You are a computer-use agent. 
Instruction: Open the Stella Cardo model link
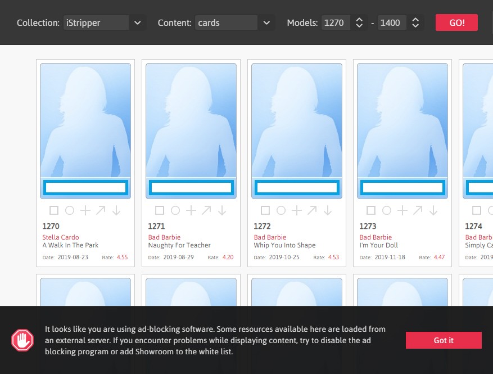tap(61, 237)
